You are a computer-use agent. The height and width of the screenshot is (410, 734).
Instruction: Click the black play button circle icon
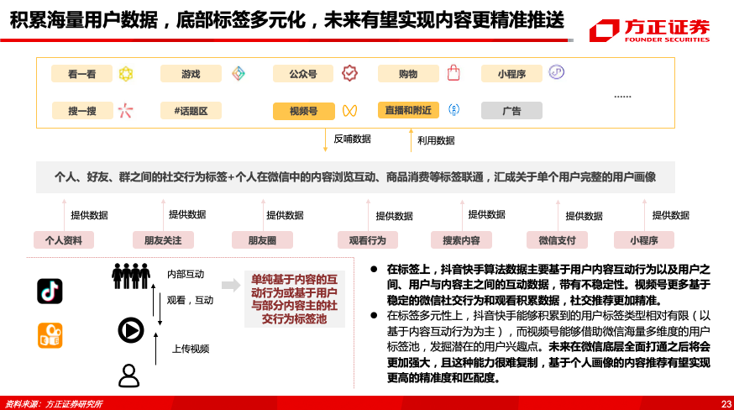point(131,330)
